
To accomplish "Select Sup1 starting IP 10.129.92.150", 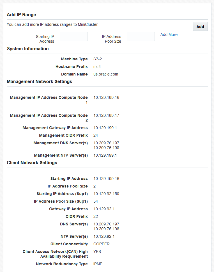I will click(x=106, y=194).
